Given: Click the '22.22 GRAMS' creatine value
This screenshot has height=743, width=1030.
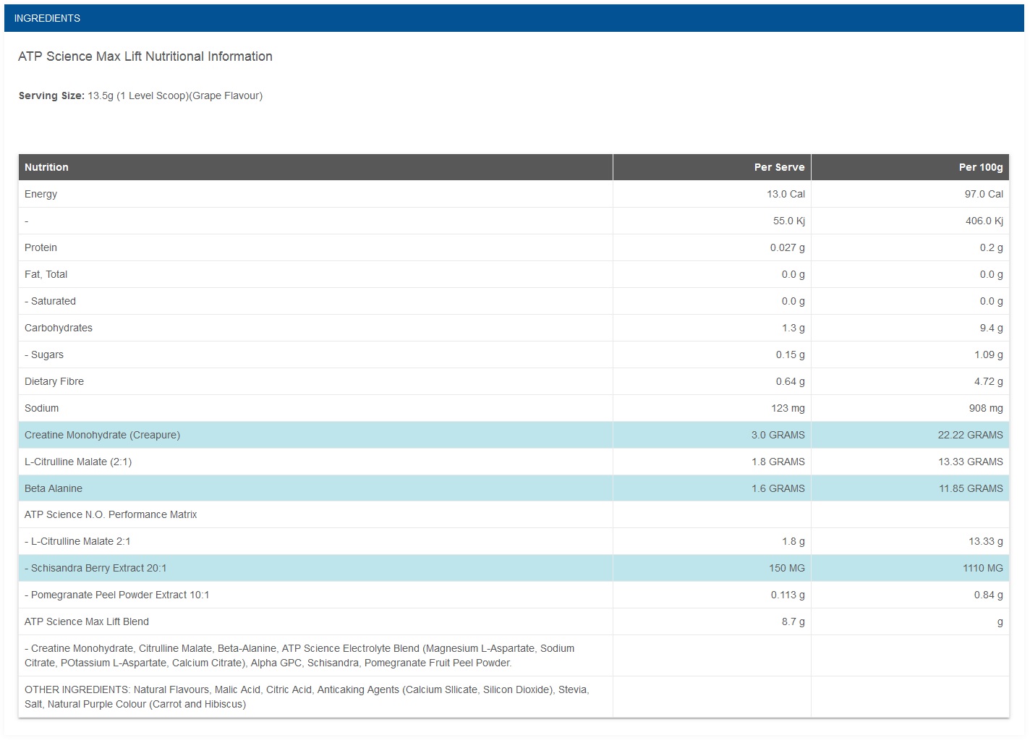Looking at the screenshot, I should [971, 435].
